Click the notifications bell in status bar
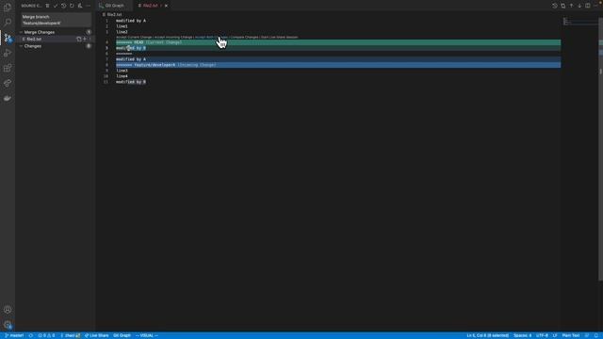603x339 pixels. pos(596,335)
